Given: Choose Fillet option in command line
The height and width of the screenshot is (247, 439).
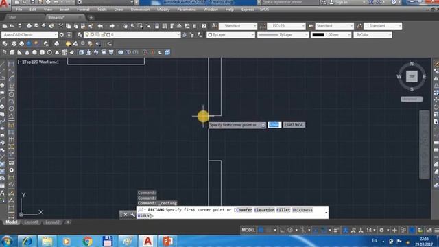Looking at the screenshot, I should [283, 210].
